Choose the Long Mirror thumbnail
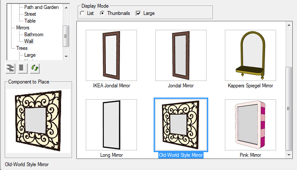This screenshot has width=297, height=170. click(111, 125)
